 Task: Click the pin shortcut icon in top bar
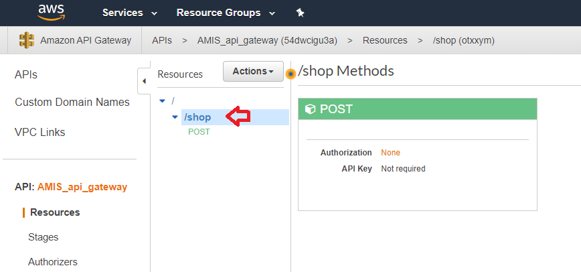pos(300,13)
